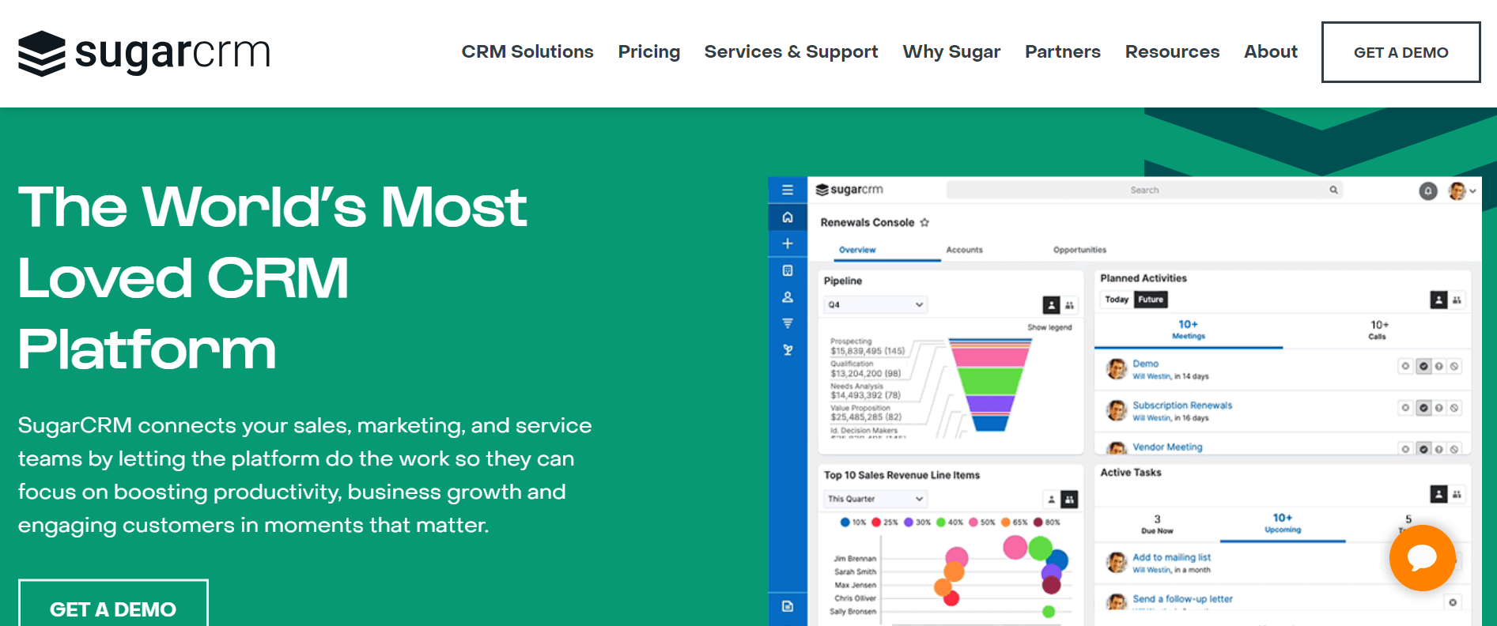The width and height of the screenshot is (1497, 626).
Task: Click the funnel filter icon in sidebar
Action: (x=788, y=323)
